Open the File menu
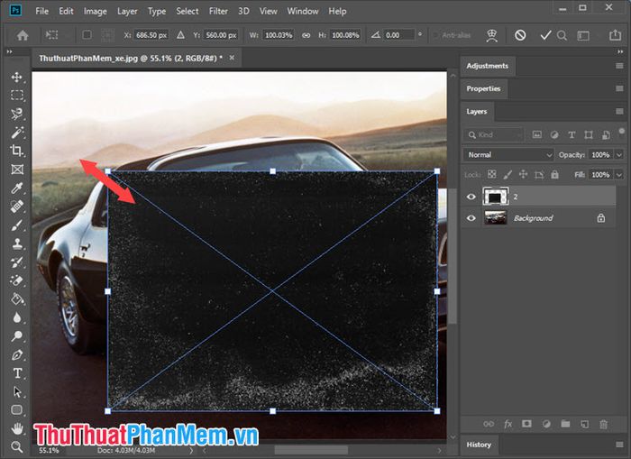 tap(41, 12)
